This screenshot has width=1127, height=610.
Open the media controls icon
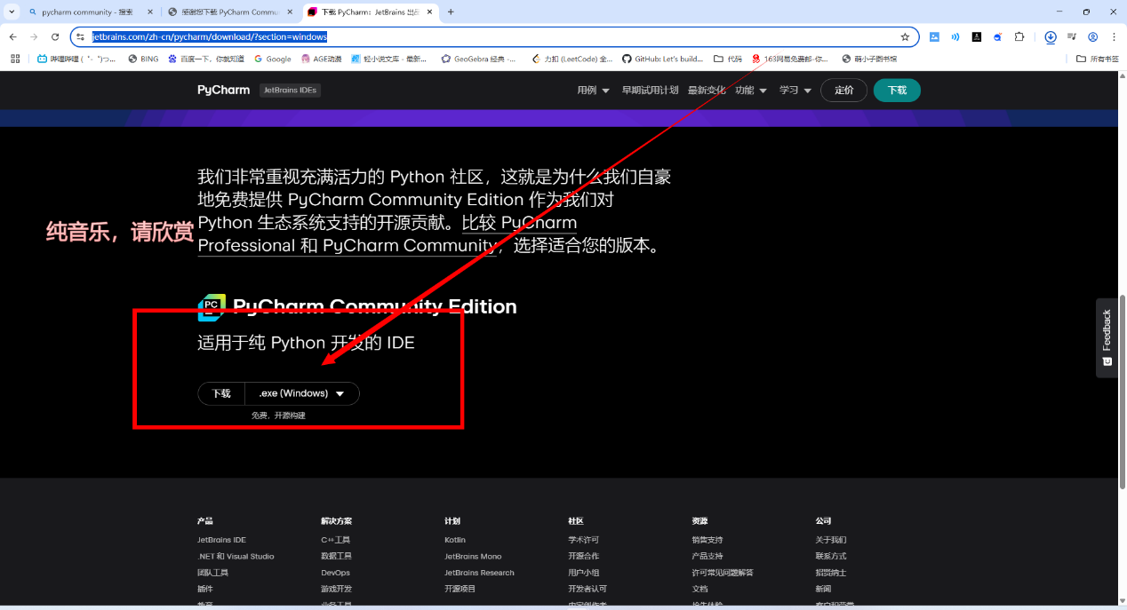pos(1072,36)
